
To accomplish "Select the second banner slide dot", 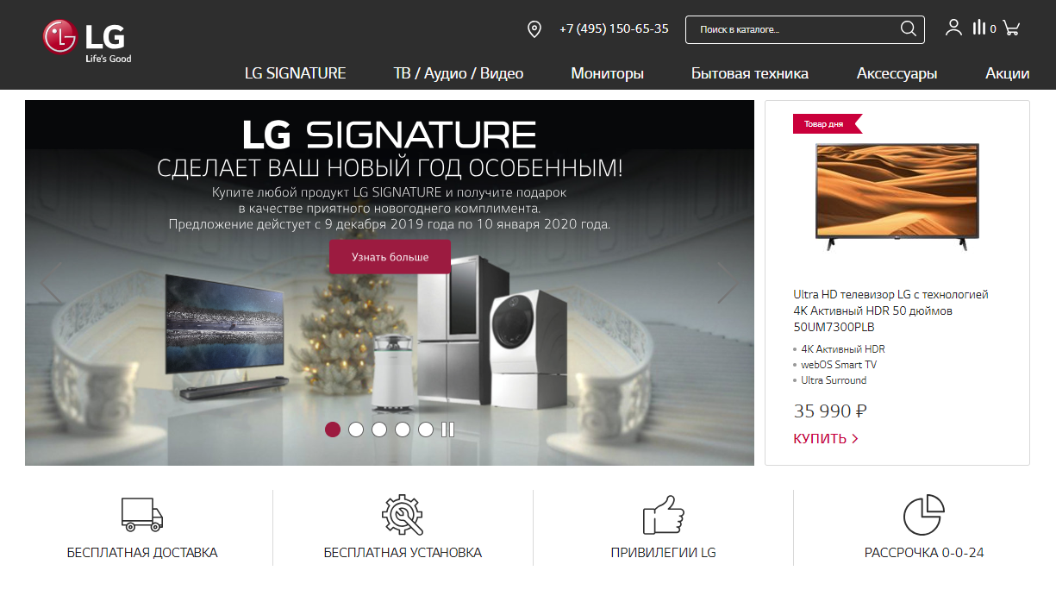I will pyautogui.click(x=356, y=430).
